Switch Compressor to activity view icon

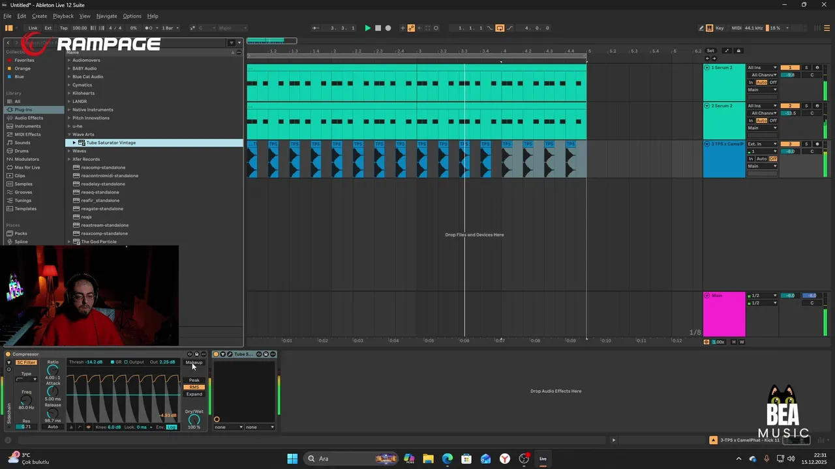coord(88,427)
